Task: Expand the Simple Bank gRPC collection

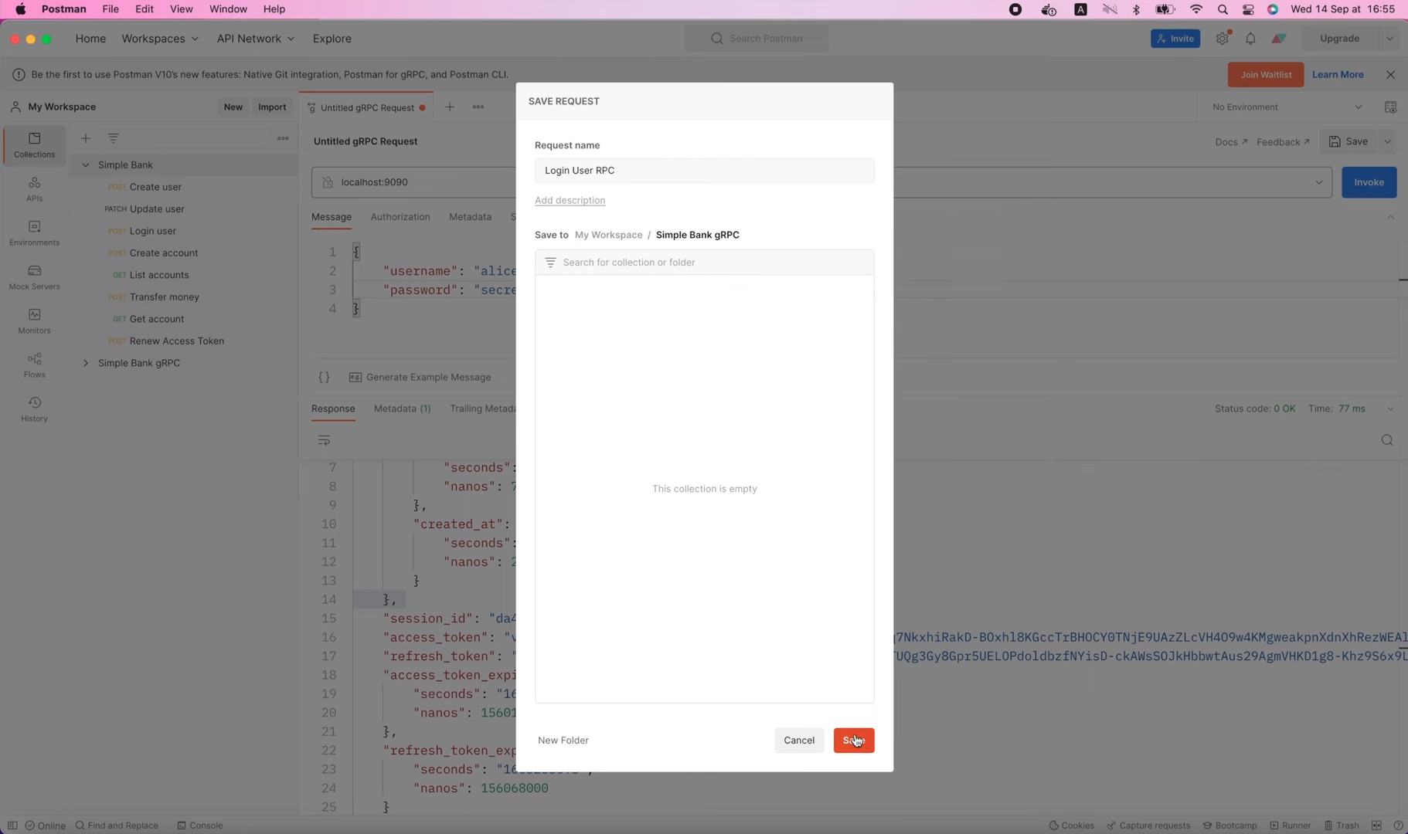Action: coord(86,363)
